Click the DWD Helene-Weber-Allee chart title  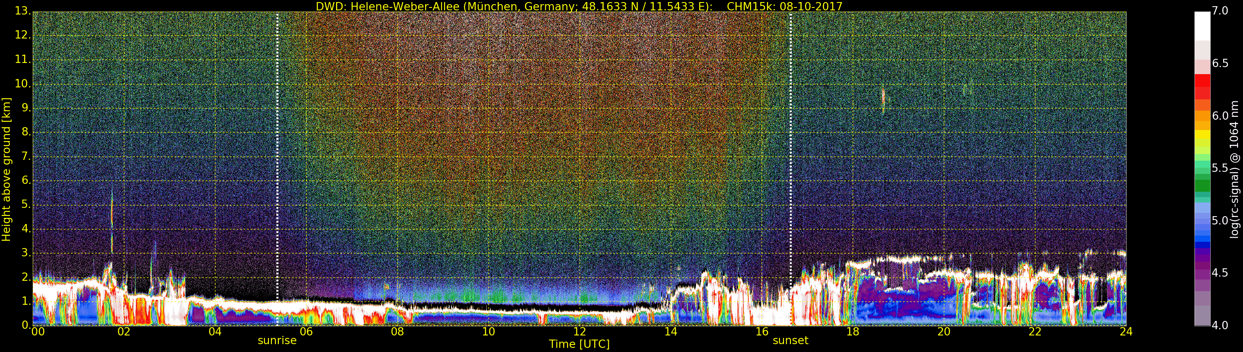tap(579, 6)
